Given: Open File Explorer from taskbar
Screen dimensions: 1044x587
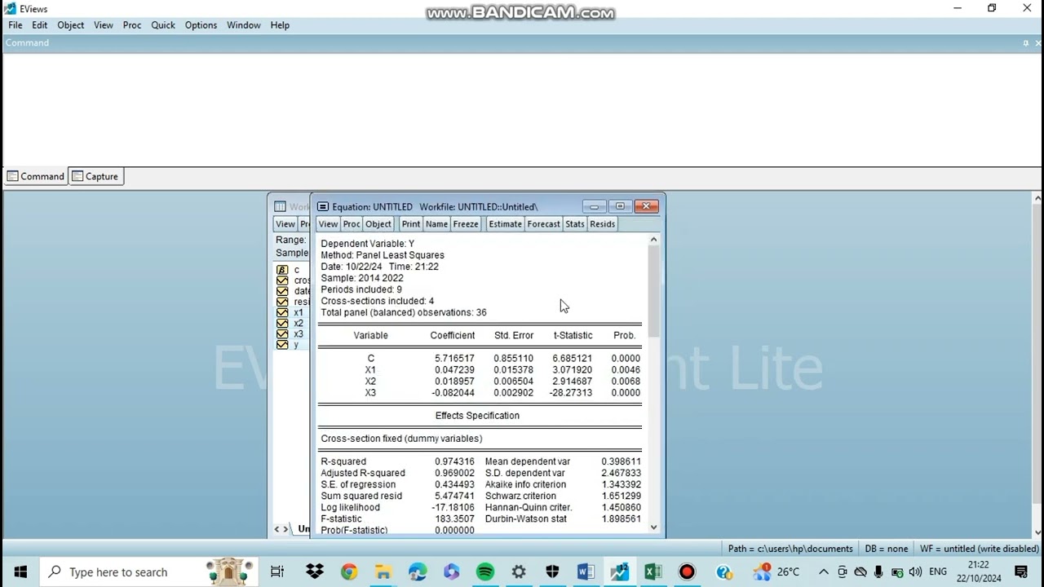Looking at the screenshot, I should tap(383, 572).
